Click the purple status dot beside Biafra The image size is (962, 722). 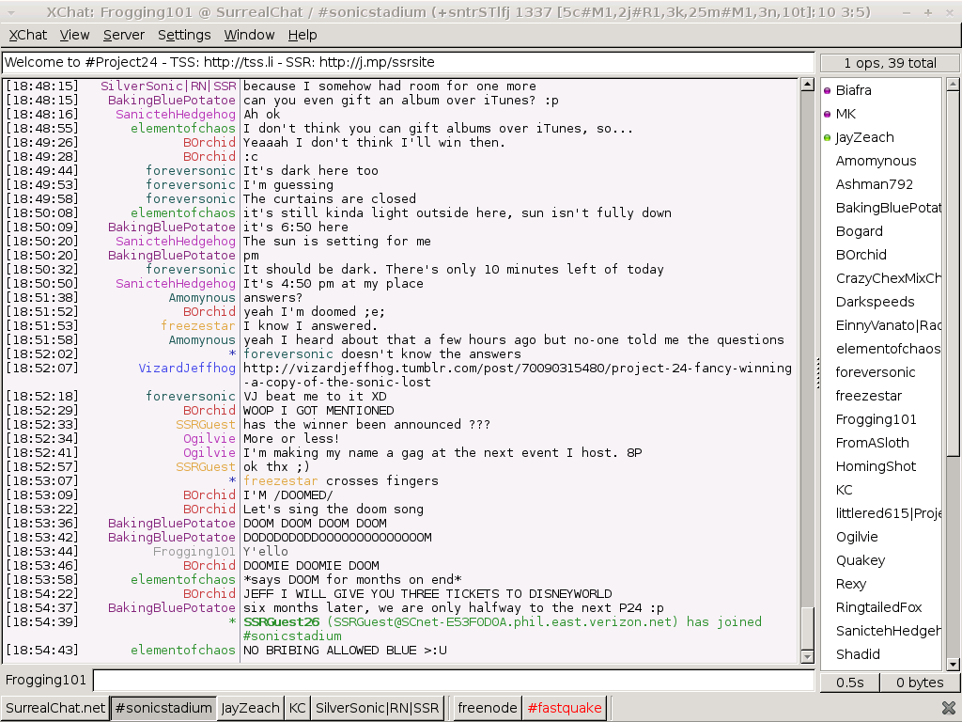click(x=828, y=91)
